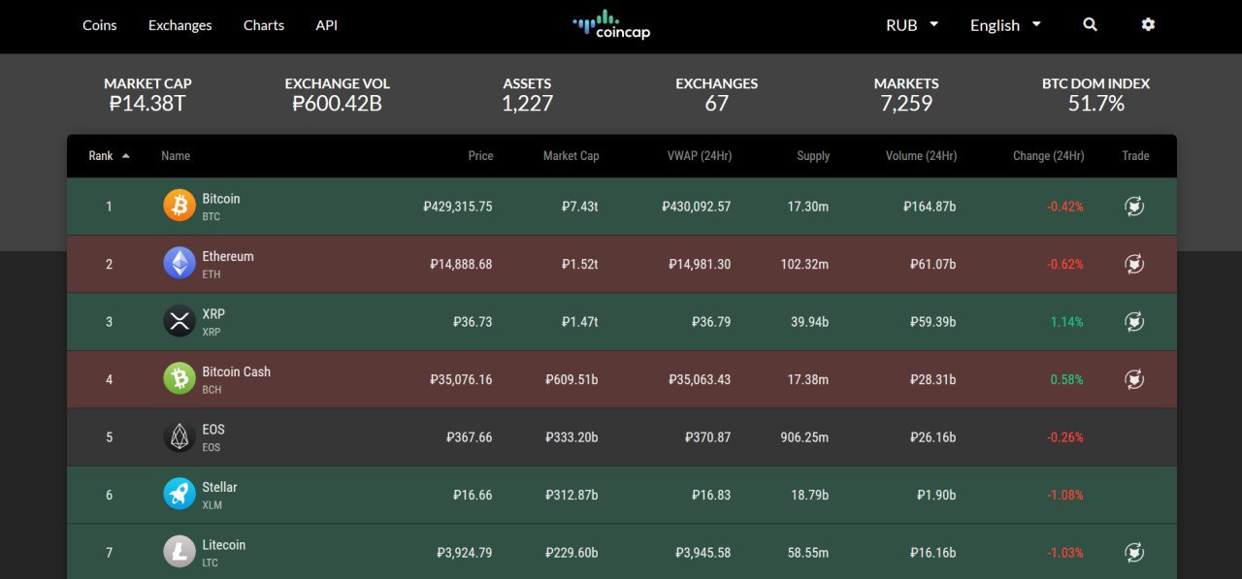Open the Exchanges menu item
The height and width of the screenshot is (579, 1242).
coord(180,25)
